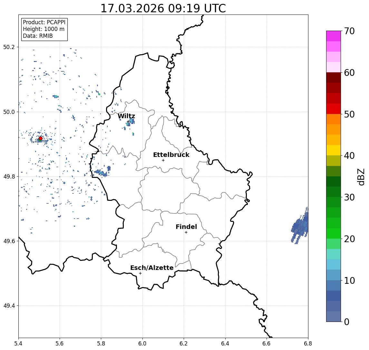369x350 pixels.
Task: Select the Findel station label
Action: click(x=186, y=227)
